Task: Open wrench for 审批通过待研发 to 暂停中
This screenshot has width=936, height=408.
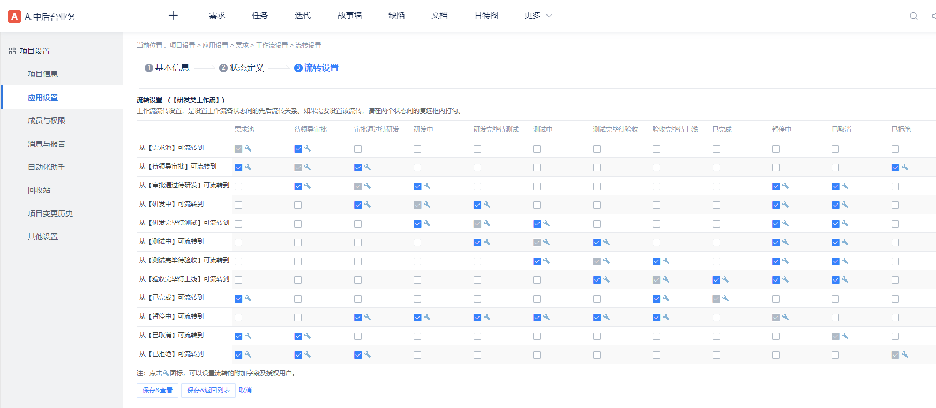Action: click(x=785, y=186)
